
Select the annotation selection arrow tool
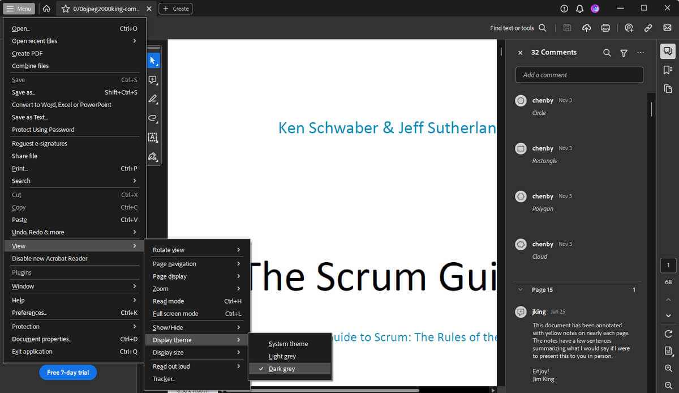pos(153,60)
